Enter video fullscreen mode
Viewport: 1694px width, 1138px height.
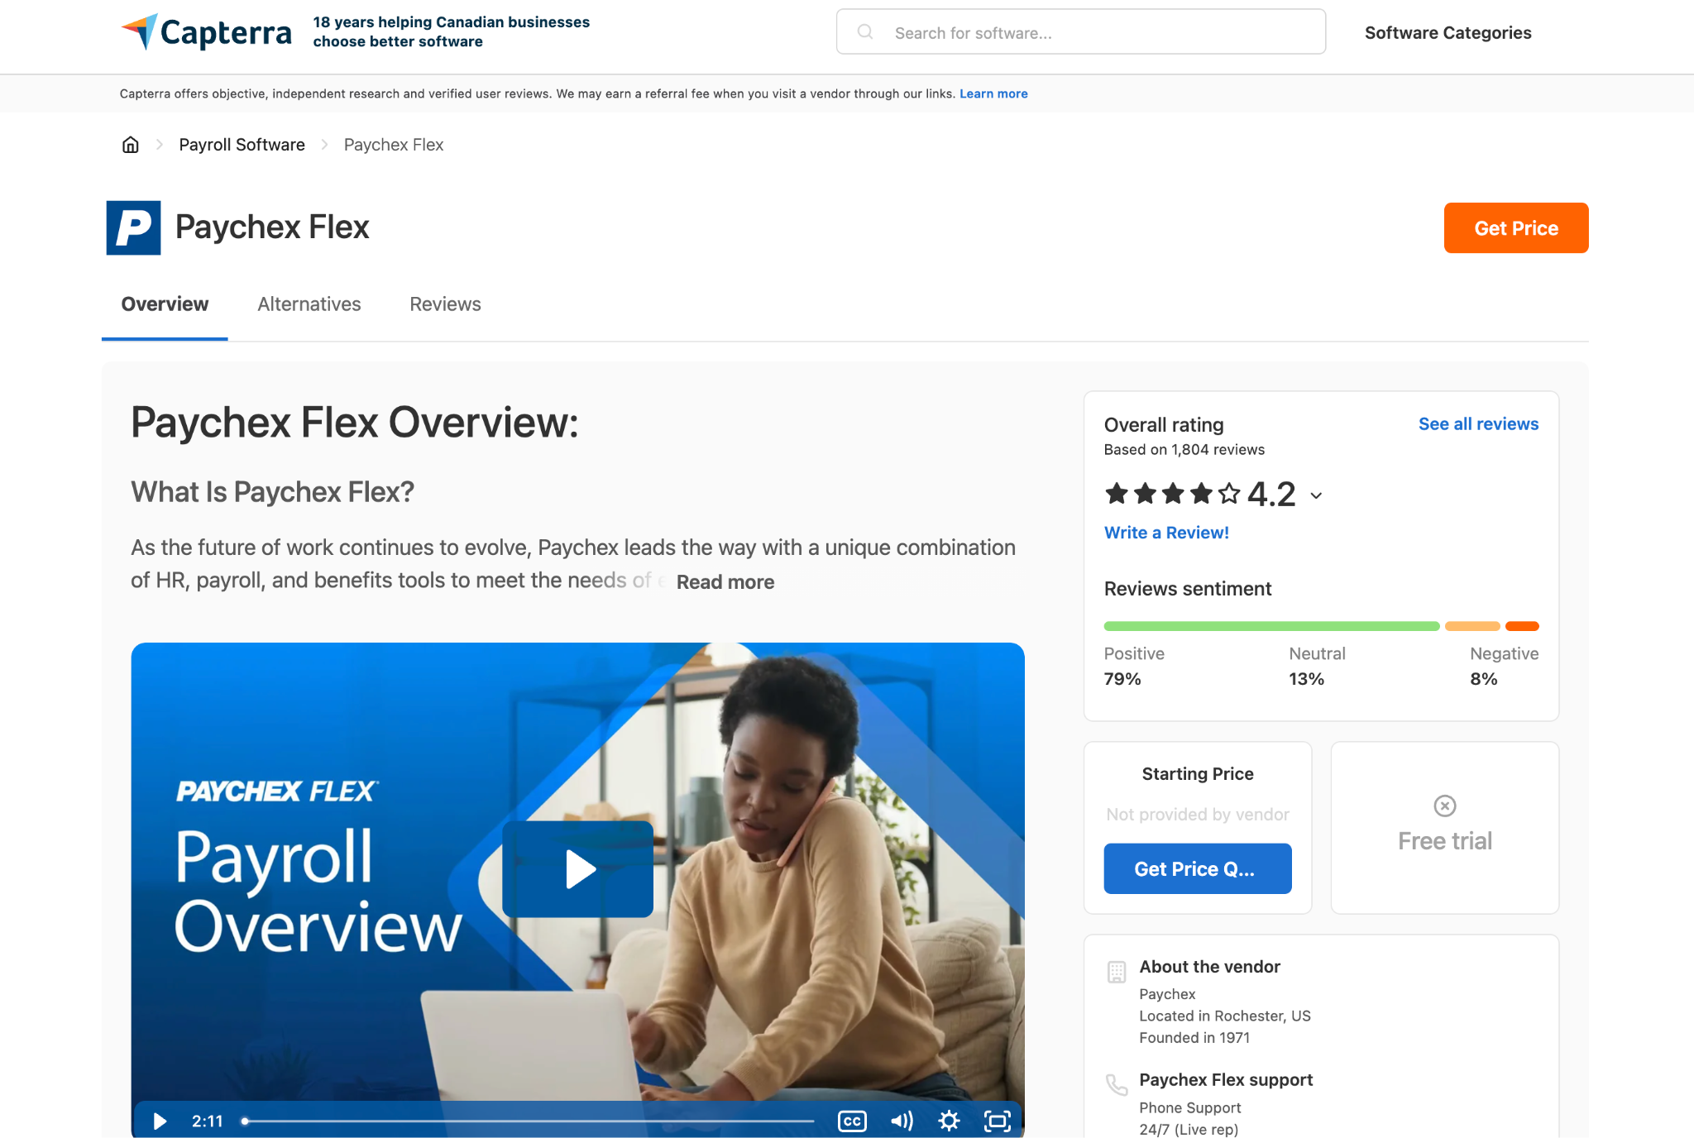(x=998, y=1121)
